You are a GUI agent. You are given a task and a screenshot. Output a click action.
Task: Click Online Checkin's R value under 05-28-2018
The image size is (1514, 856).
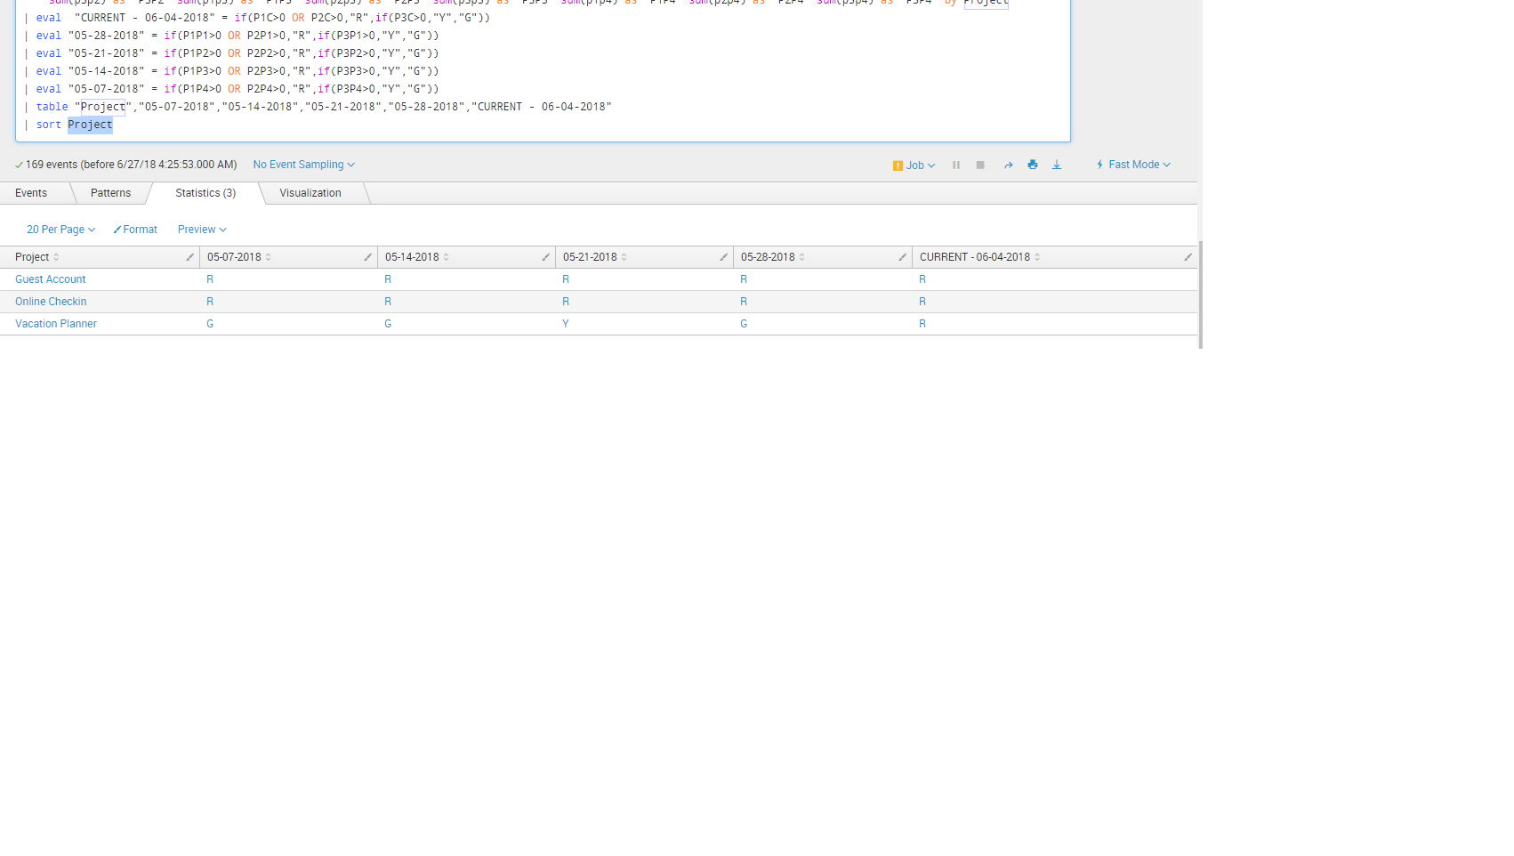point(744,302)
